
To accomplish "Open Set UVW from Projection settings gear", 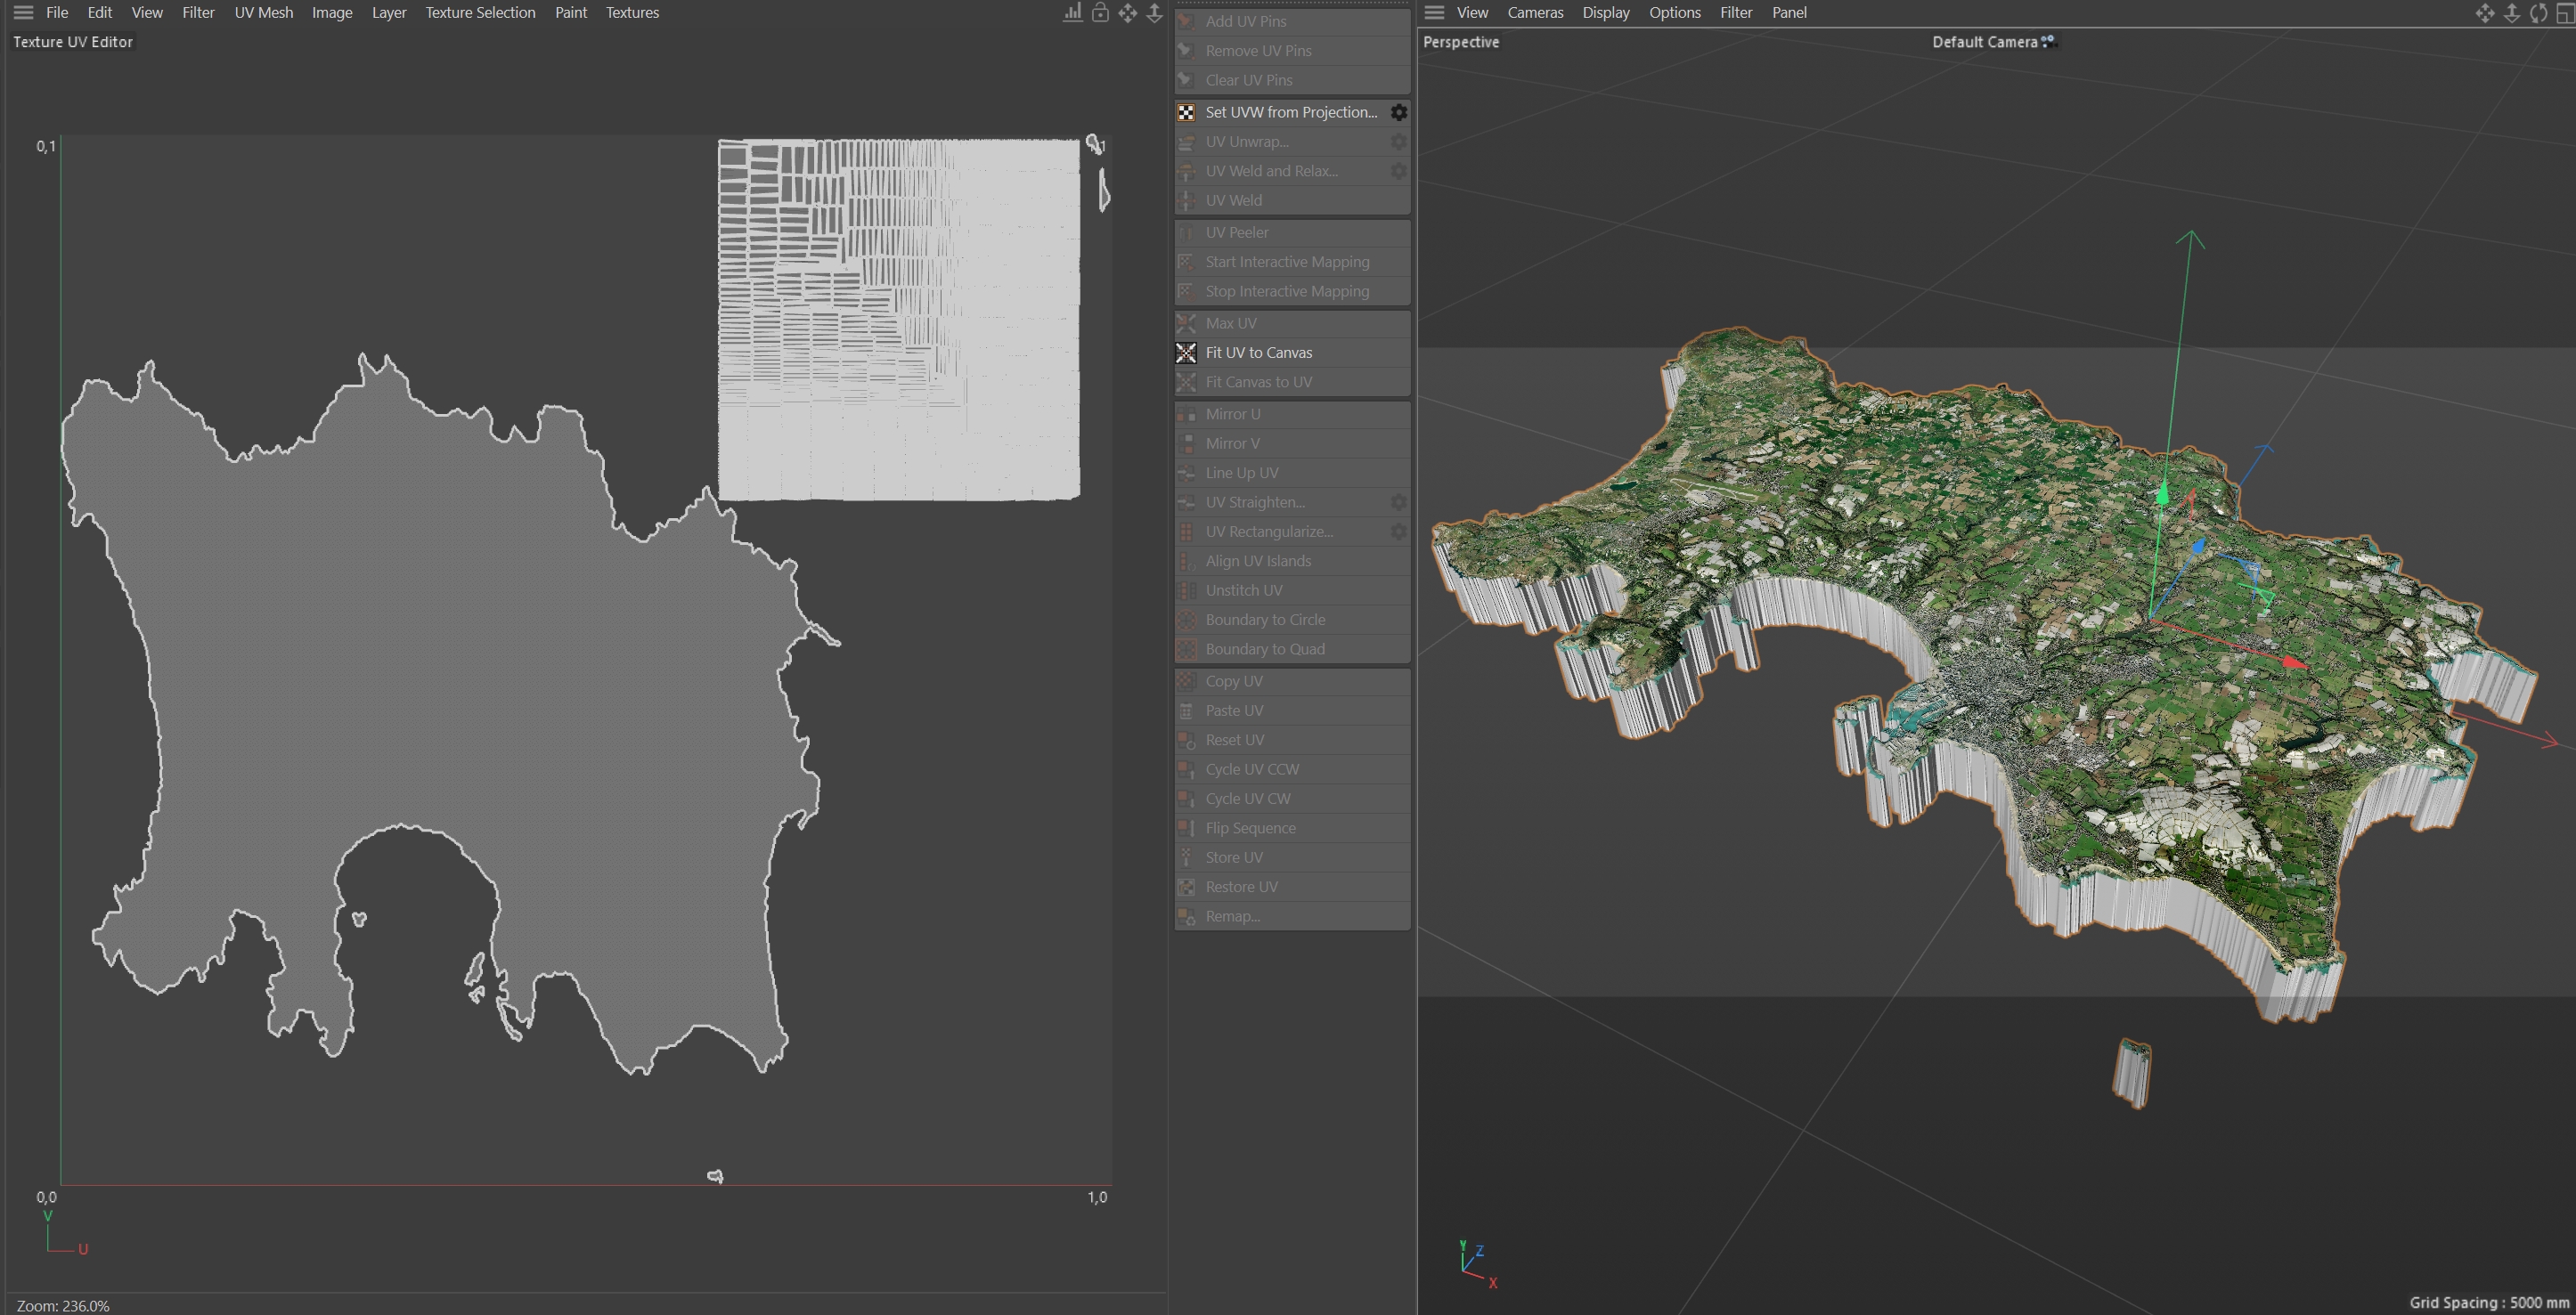I will click(x=1398, y=113).
